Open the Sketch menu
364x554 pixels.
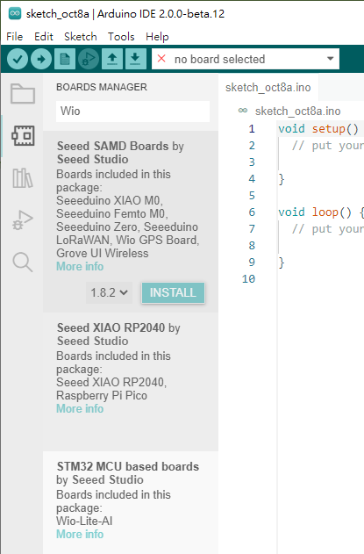[x=81, y=36]
